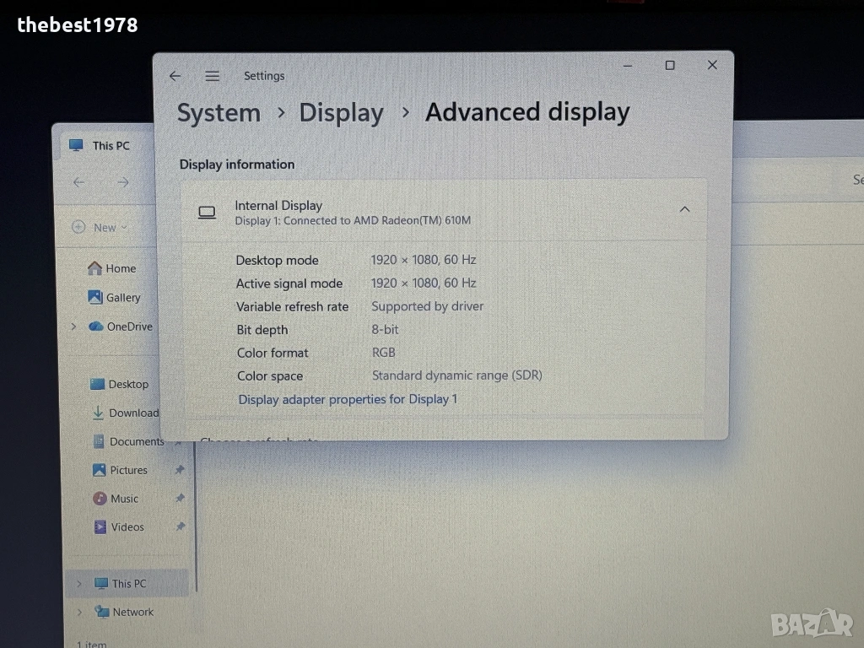Open the Documents folder

pos(135,441)
